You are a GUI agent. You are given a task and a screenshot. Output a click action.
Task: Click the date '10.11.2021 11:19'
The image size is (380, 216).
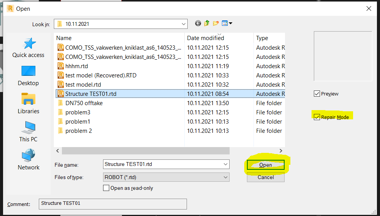pyautogui.click(x=208, y=66)
